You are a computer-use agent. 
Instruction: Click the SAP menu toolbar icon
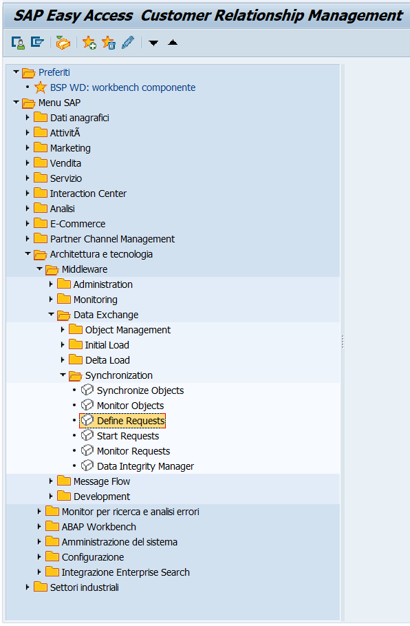(x=37, y=42)
